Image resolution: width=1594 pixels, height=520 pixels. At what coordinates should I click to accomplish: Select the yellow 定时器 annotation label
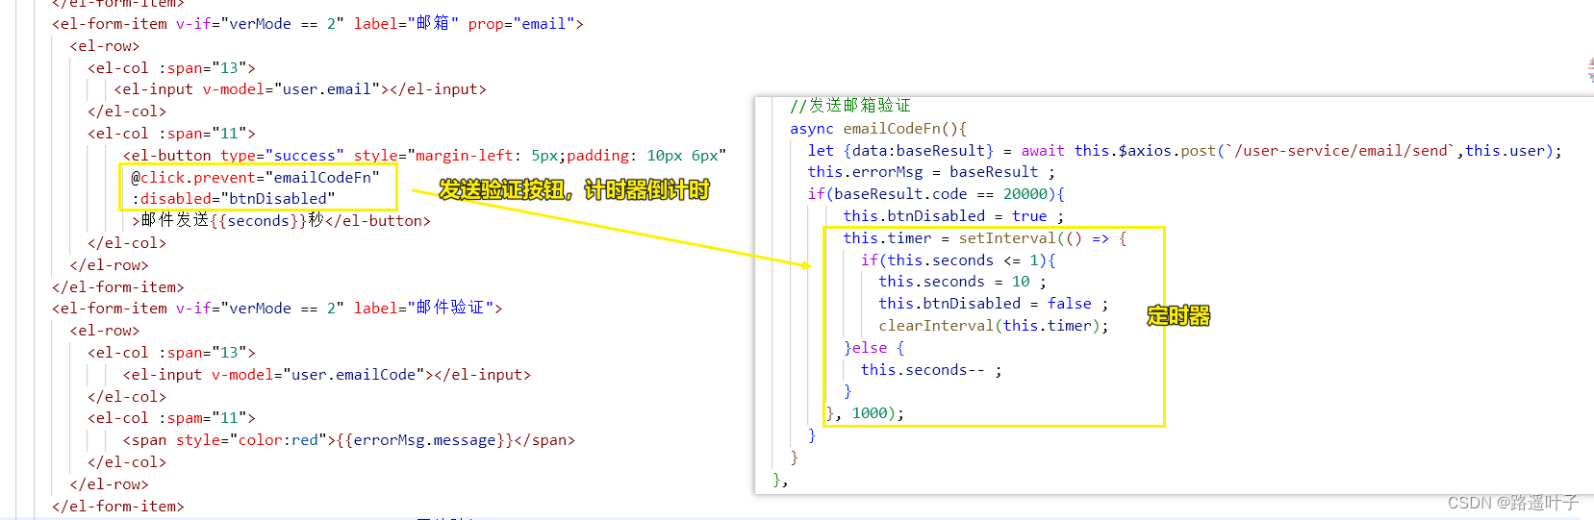coord(1178,316)
